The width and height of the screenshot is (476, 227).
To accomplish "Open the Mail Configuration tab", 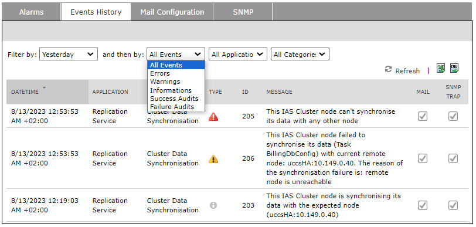I will [172, 12].
